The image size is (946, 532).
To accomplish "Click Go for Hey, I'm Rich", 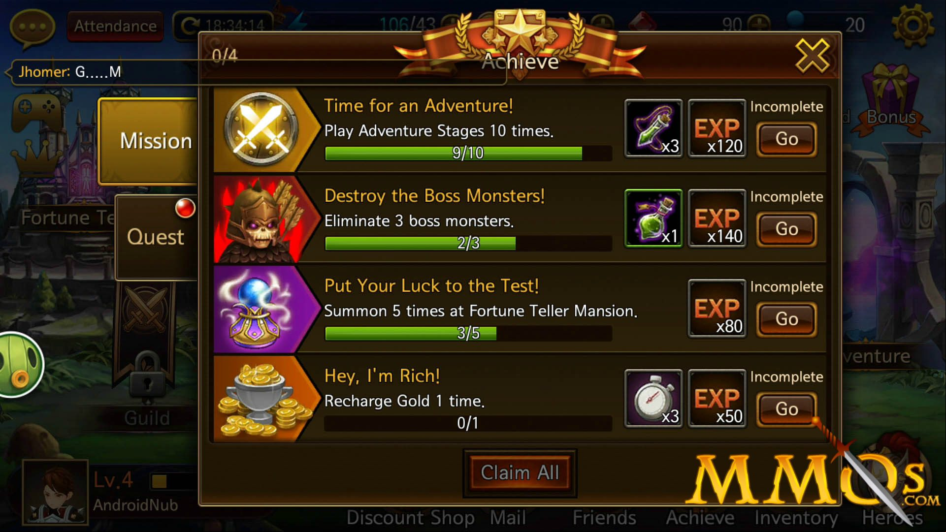I will pos(786,409).
